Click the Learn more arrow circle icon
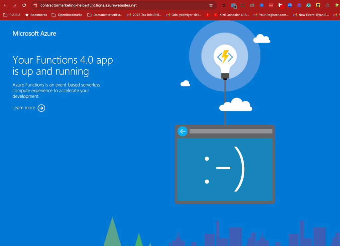This screenshot has height=246, width=340. 41,108
